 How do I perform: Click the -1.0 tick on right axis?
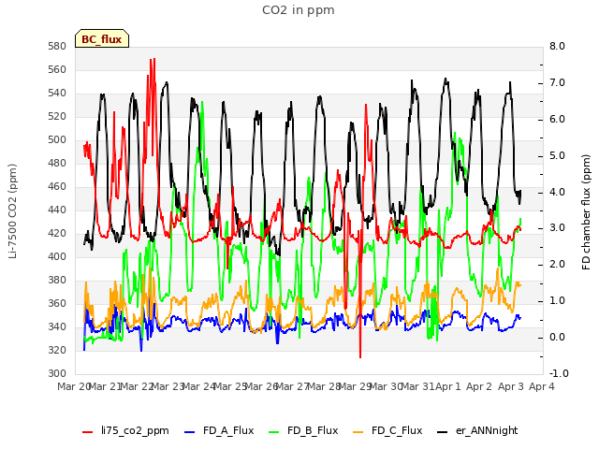559,373
